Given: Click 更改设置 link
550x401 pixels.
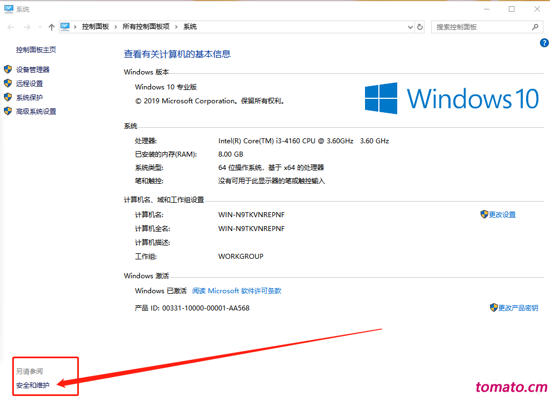Looking at the screenshot, I should pyautogui.click(x=502, y=214).
